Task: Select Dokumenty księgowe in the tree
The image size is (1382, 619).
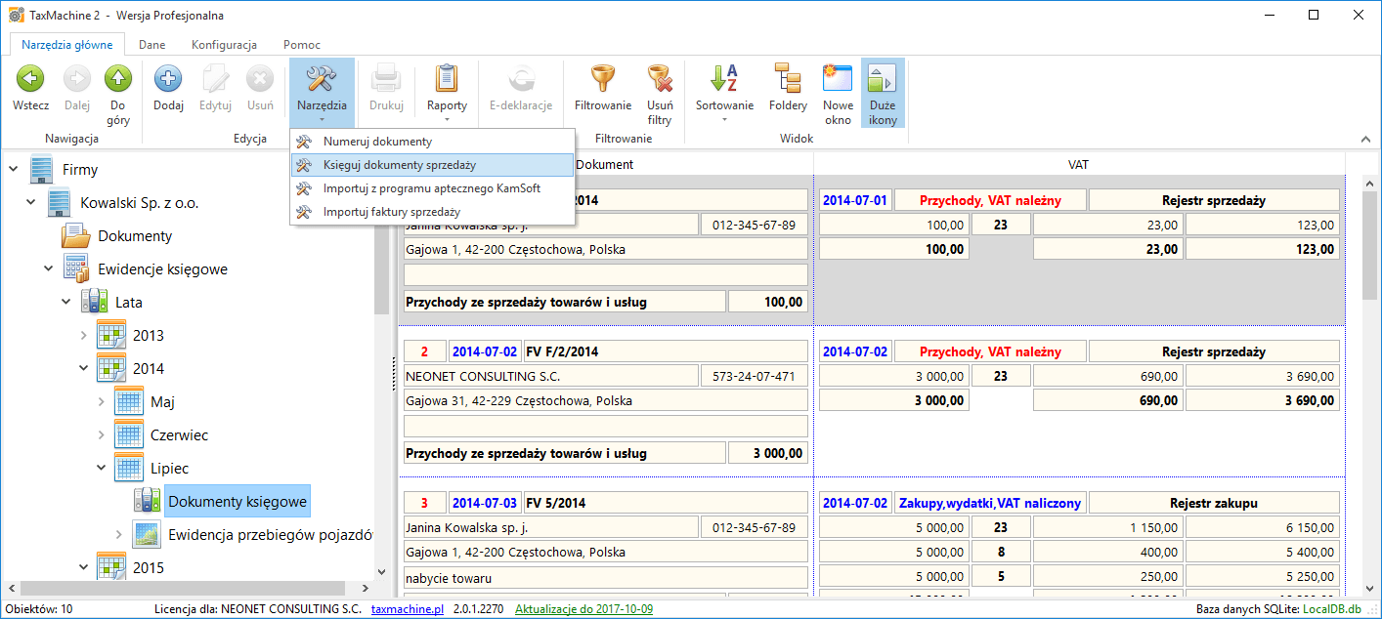Action: pyautogui.click(x=238, y=502)
